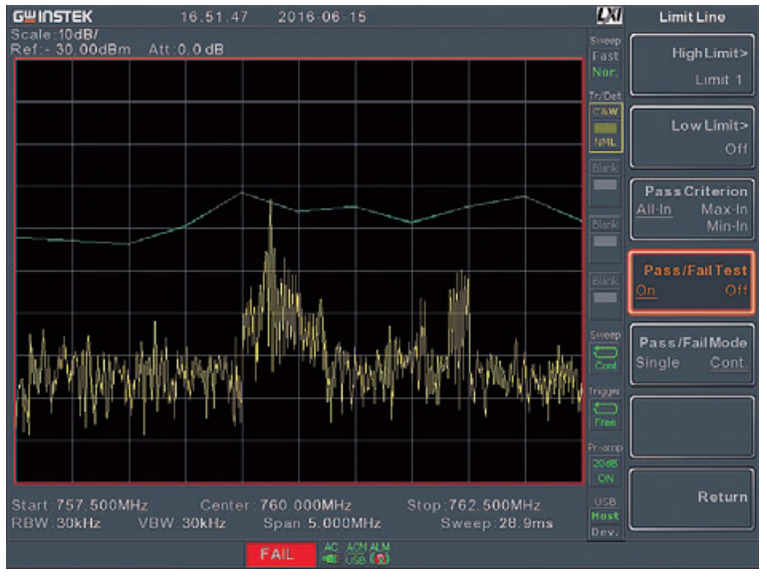Click the Pass Criterion heading

pos(696,191)
